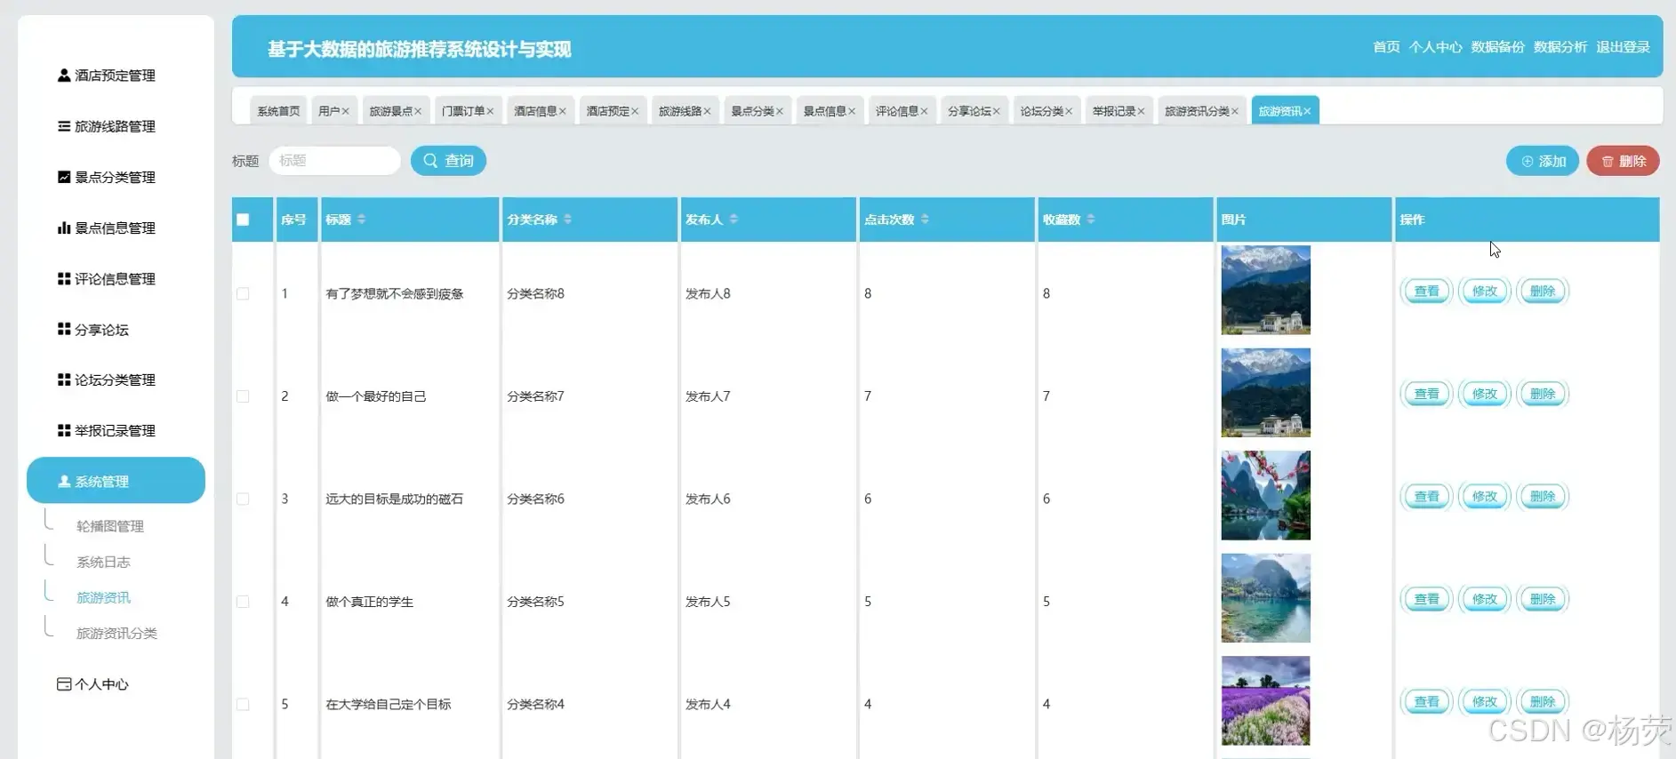1676x759 pixels.
Task: Sort by 收藏数 using its sort arrows
Action: tap(1091, 220)
